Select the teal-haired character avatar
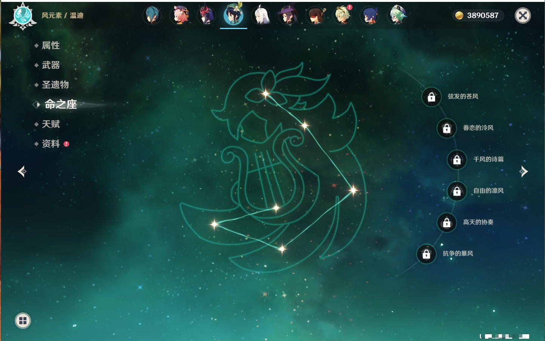 152,15
